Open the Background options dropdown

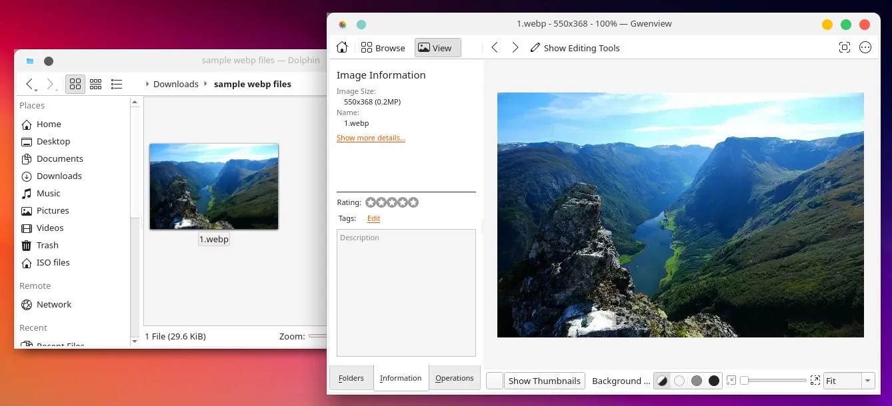(x=620, y=380)
